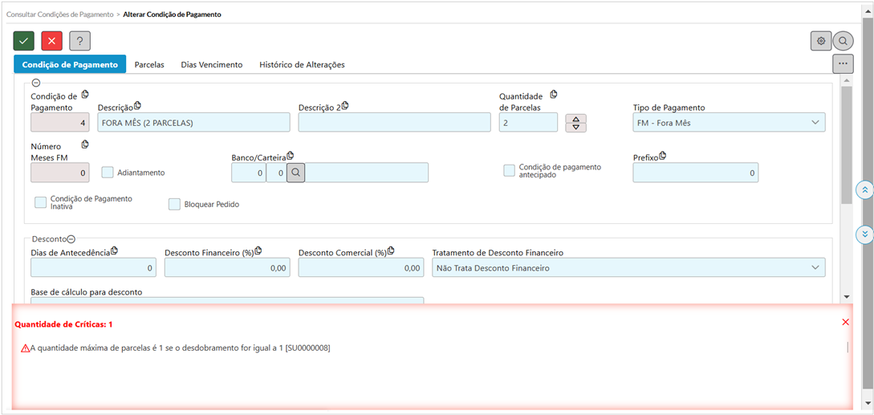874x415 pixels.
Task: Go to Consultar Condições de Pagamento breadcrumb
Action: [x=61, y=14]
